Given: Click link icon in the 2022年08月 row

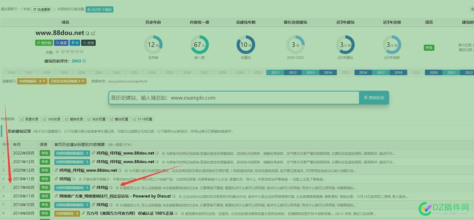Looking at the screenshot, I should pos(93,153).
